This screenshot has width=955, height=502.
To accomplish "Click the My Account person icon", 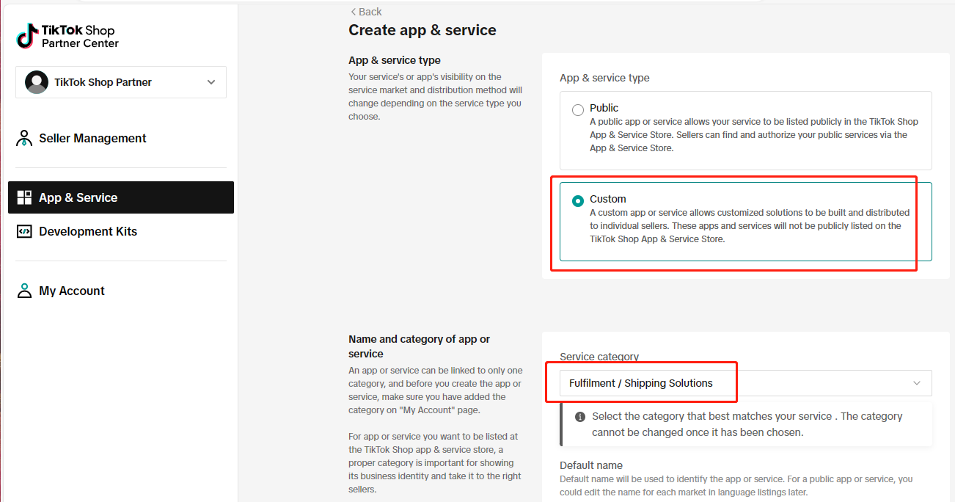I will [24, 291].
